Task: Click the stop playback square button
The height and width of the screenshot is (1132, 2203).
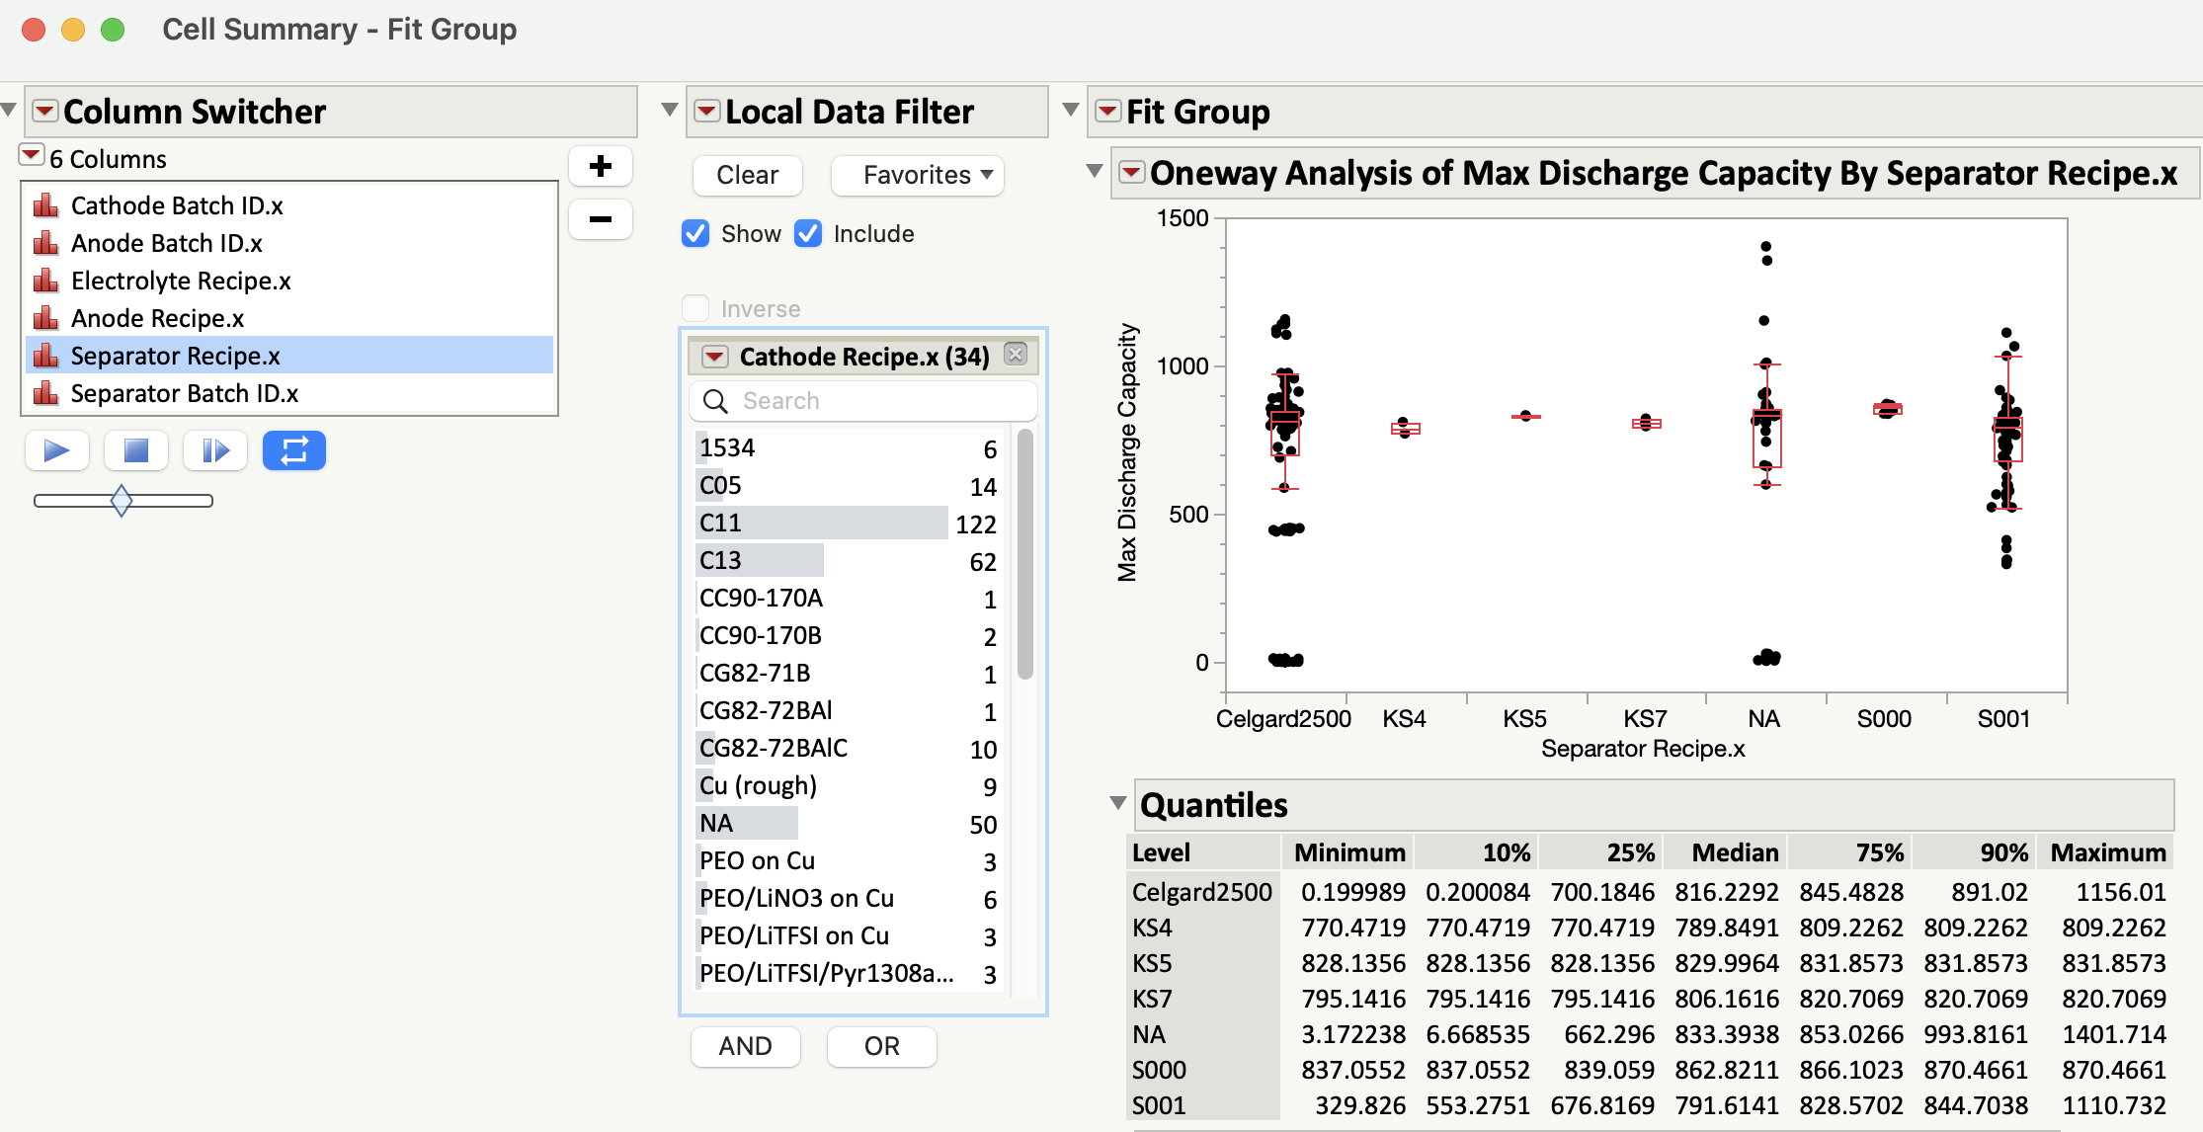Action: tap(136, 451)
